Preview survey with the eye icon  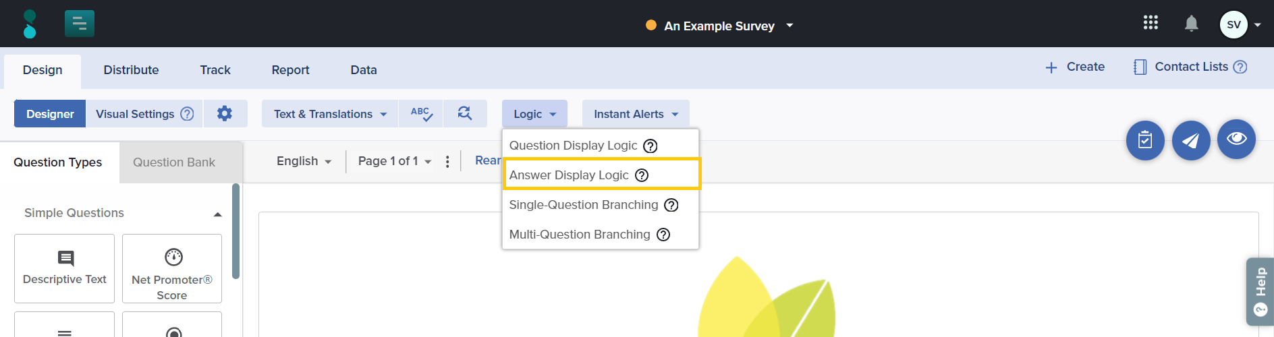1236,139
